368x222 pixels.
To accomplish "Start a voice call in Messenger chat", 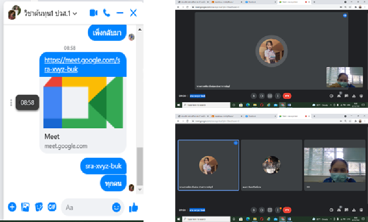I will tap(107, 13).
